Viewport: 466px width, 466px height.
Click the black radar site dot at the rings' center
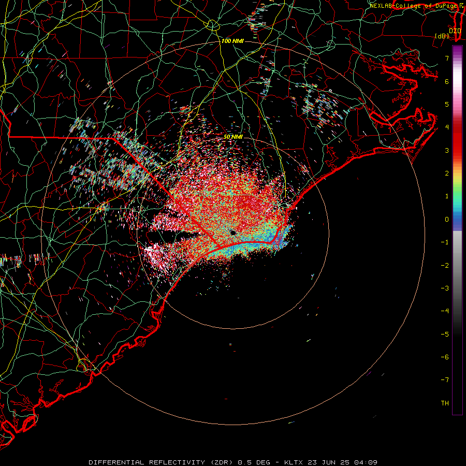tap(233, 232)
